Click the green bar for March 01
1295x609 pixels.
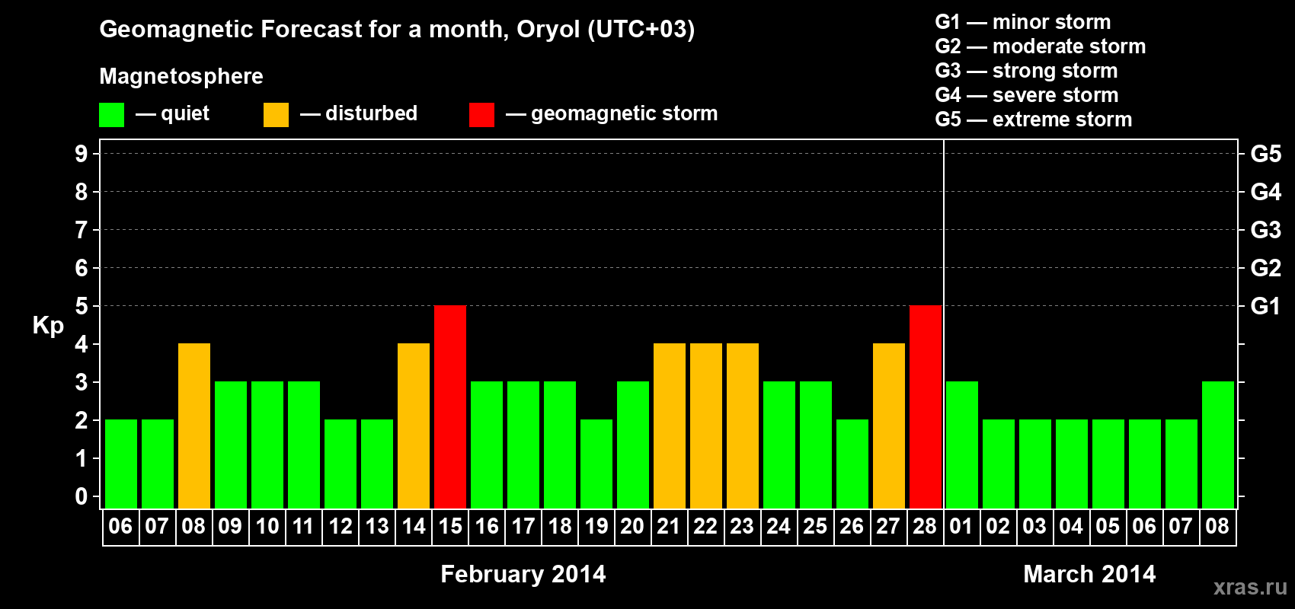[962, 445]
